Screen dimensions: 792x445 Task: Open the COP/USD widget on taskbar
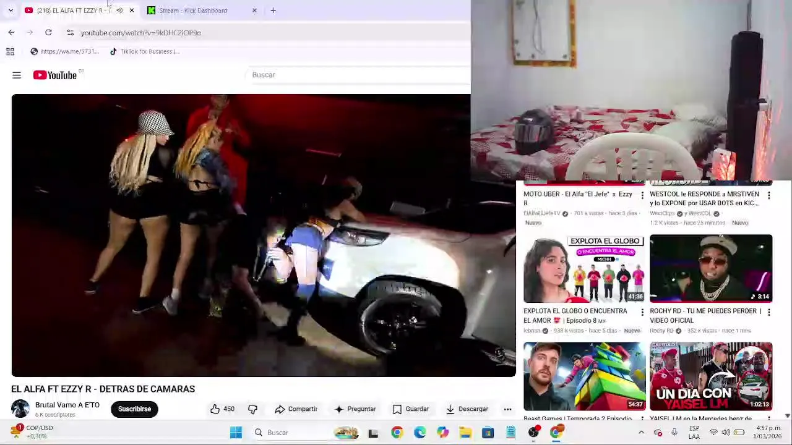pos(32,432)
